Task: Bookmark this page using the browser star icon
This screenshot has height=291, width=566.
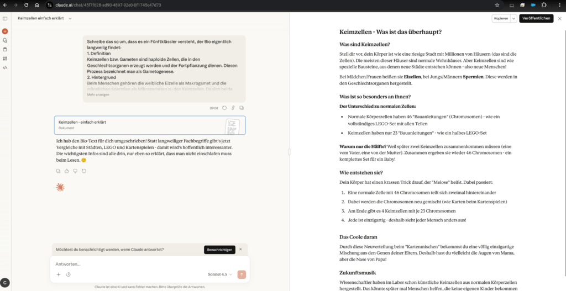Action: tap(497, 5)
